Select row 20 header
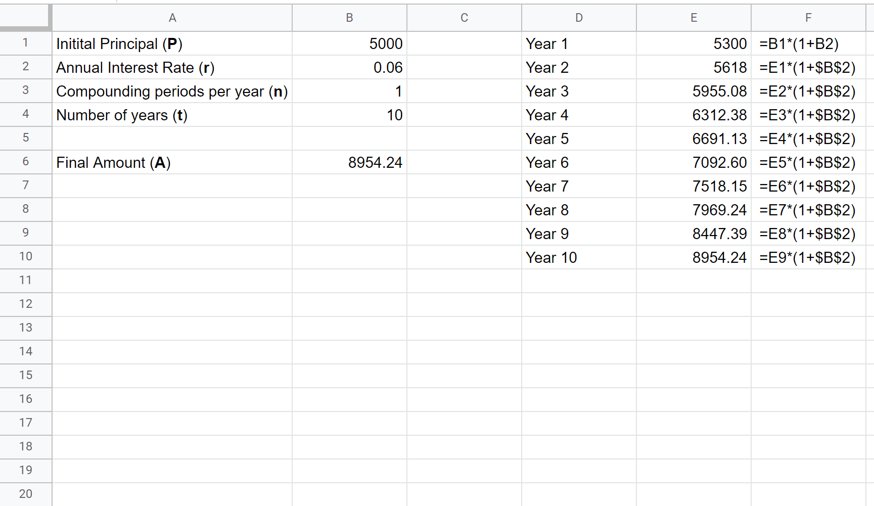The width and height of the screenshot is (874, 506). click(x=25, y=494)
